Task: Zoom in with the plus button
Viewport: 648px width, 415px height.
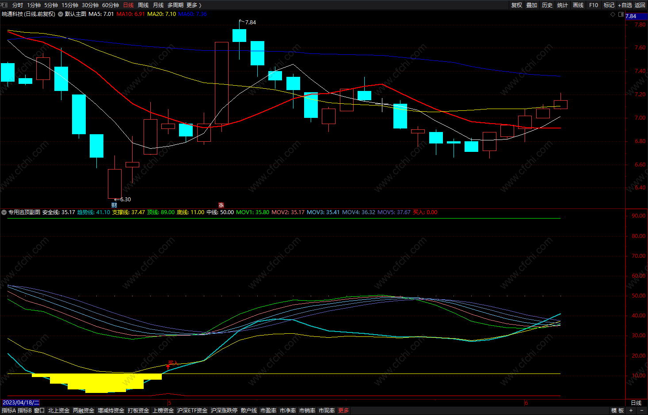Action: click(631, 411)
